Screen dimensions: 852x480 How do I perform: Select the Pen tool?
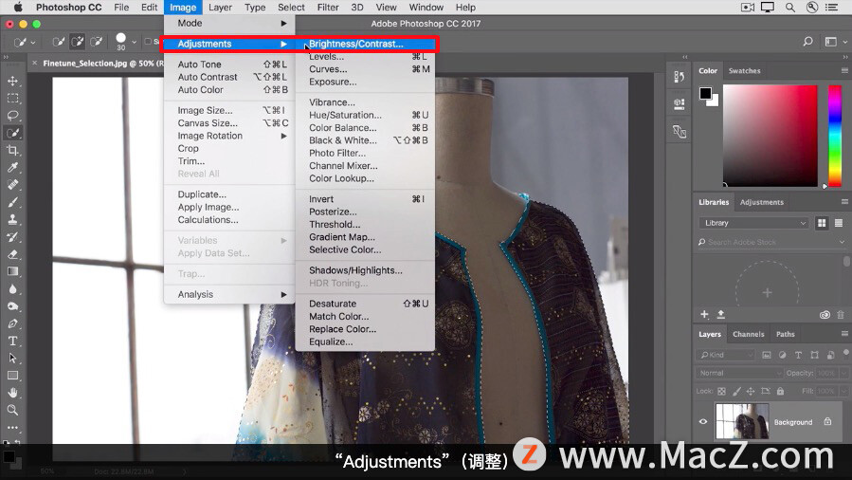point(12,323)
